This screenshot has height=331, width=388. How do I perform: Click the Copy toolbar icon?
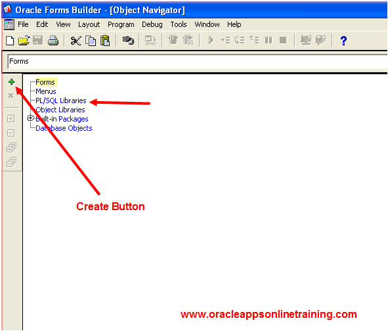(91, 41)
